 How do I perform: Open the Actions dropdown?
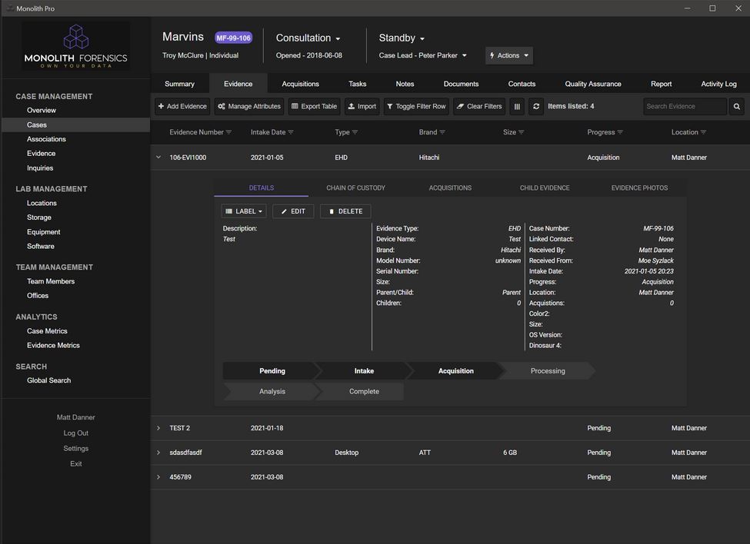pyautogui.click(x=509, y=55)
